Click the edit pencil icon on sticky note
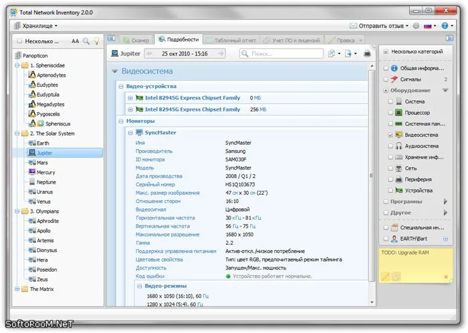 pyautogui.click(x=385, y=276)
